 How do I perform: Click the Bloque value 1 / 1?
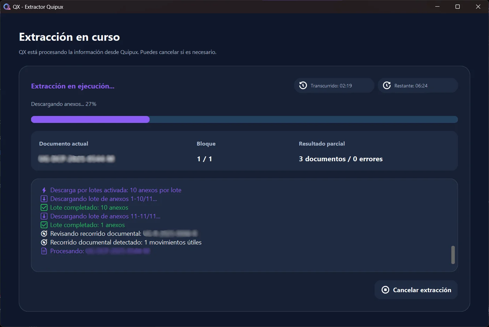pos(204,159)
